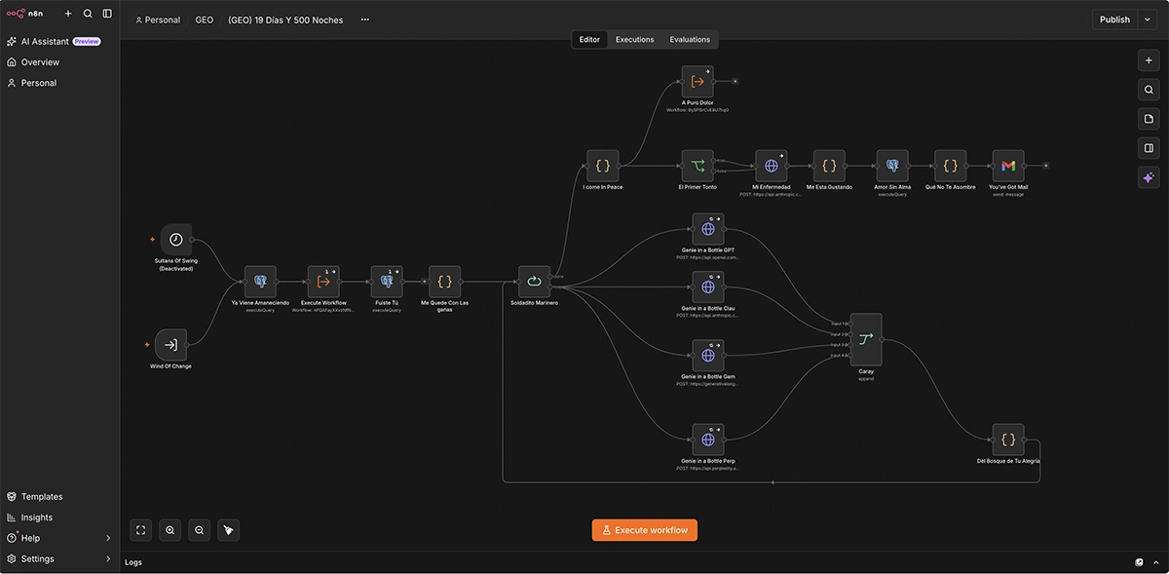1169x574 pixels.
Task: Collapse the left sidebar panel
Action: (x=107, y=14)
